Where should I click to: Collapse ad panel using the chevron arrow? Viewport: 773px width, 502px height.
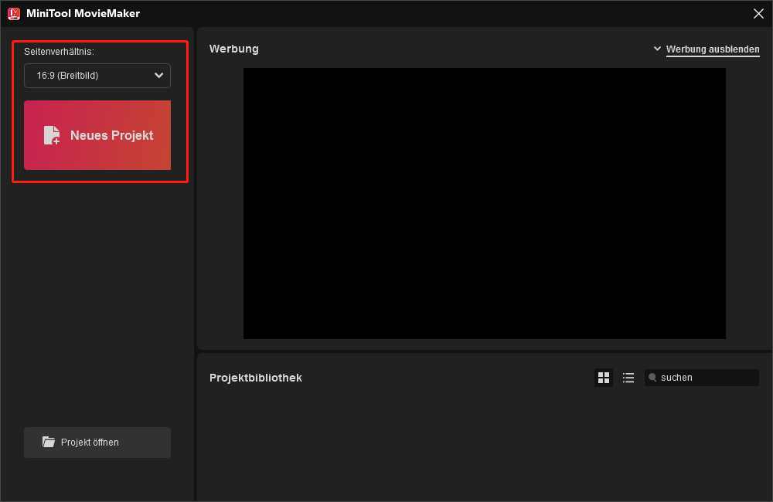pos(658,49)
